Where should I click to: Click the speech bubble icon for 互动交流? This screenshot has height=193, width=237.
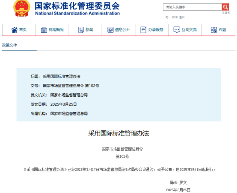pos(177,30)
